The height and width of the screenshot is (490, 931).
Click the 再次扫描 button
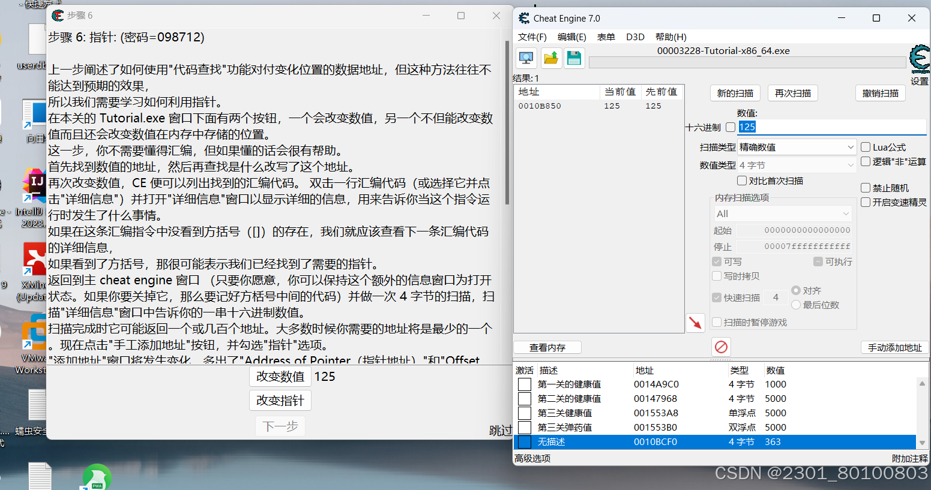tap(793, 93)
